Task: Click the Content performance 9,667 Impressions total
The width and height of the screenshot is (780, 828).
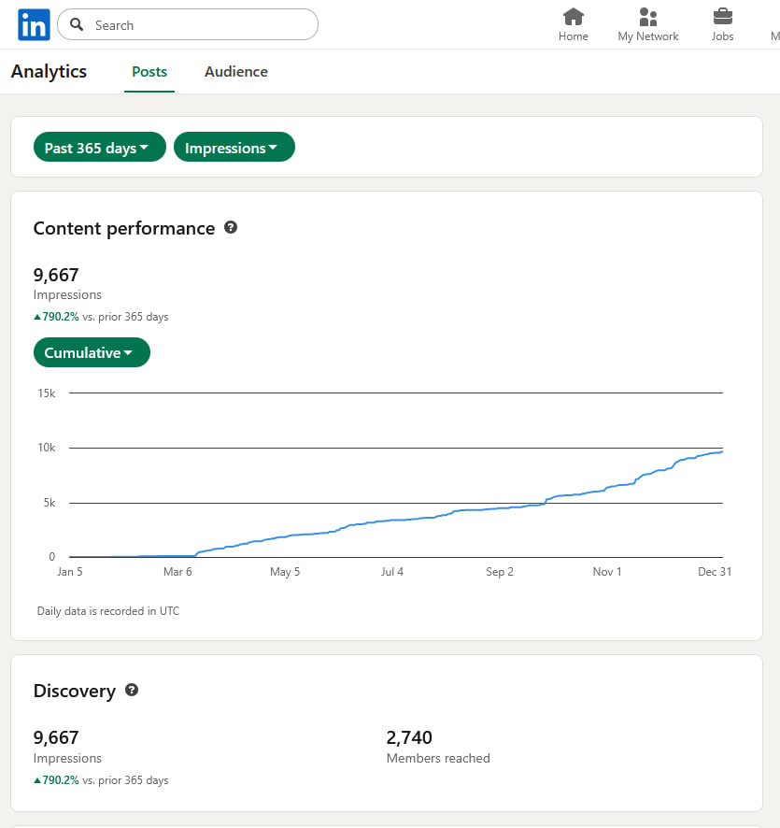Action: [56, 275]
